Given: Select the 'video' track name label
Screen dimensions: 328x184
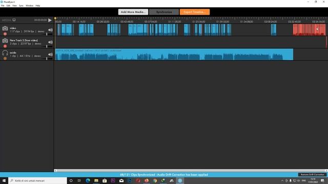Looking at the screenshot, I should (13, 28).
